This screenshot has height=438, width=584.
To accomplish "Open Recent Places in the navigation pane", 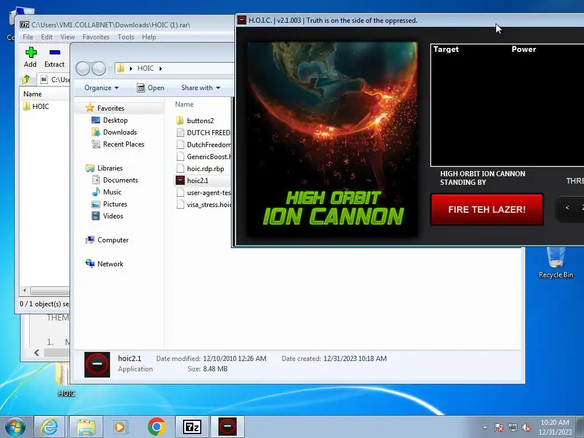I will [x=123, y=144].
